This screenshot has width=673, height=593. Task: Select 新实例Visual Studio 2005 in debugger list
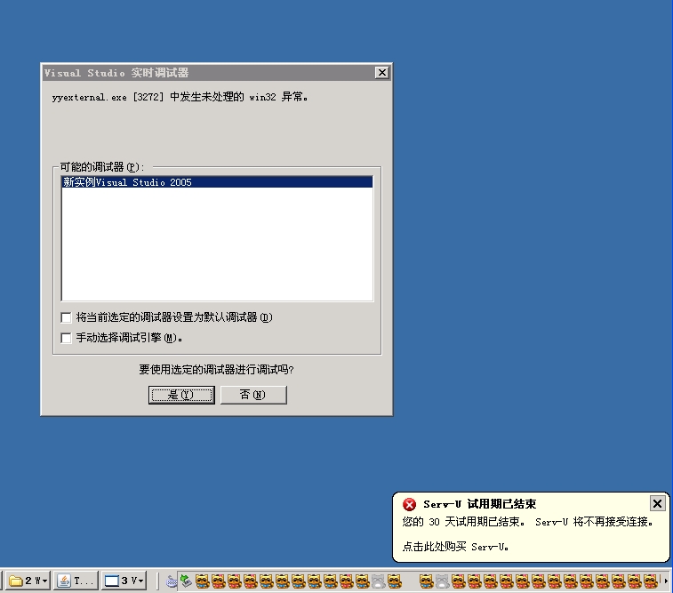(x=217, y=182)
